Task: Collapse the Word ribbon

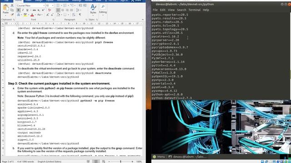Action: click(x=143, y=19)
